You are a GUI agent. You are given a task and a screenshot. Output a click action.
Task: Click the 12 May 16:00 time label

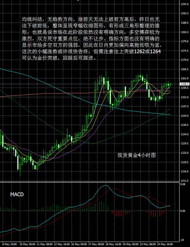[62, 244]
